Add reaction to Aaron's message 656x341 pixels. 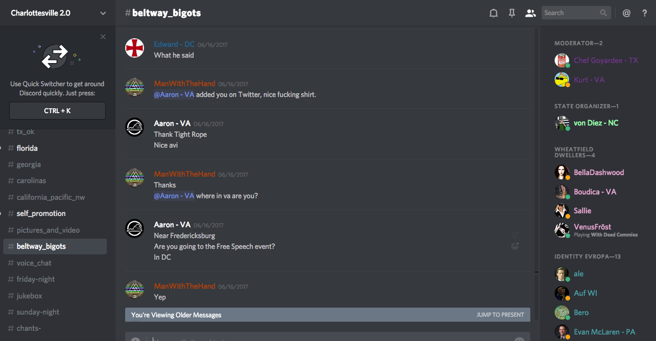(515, 246)
